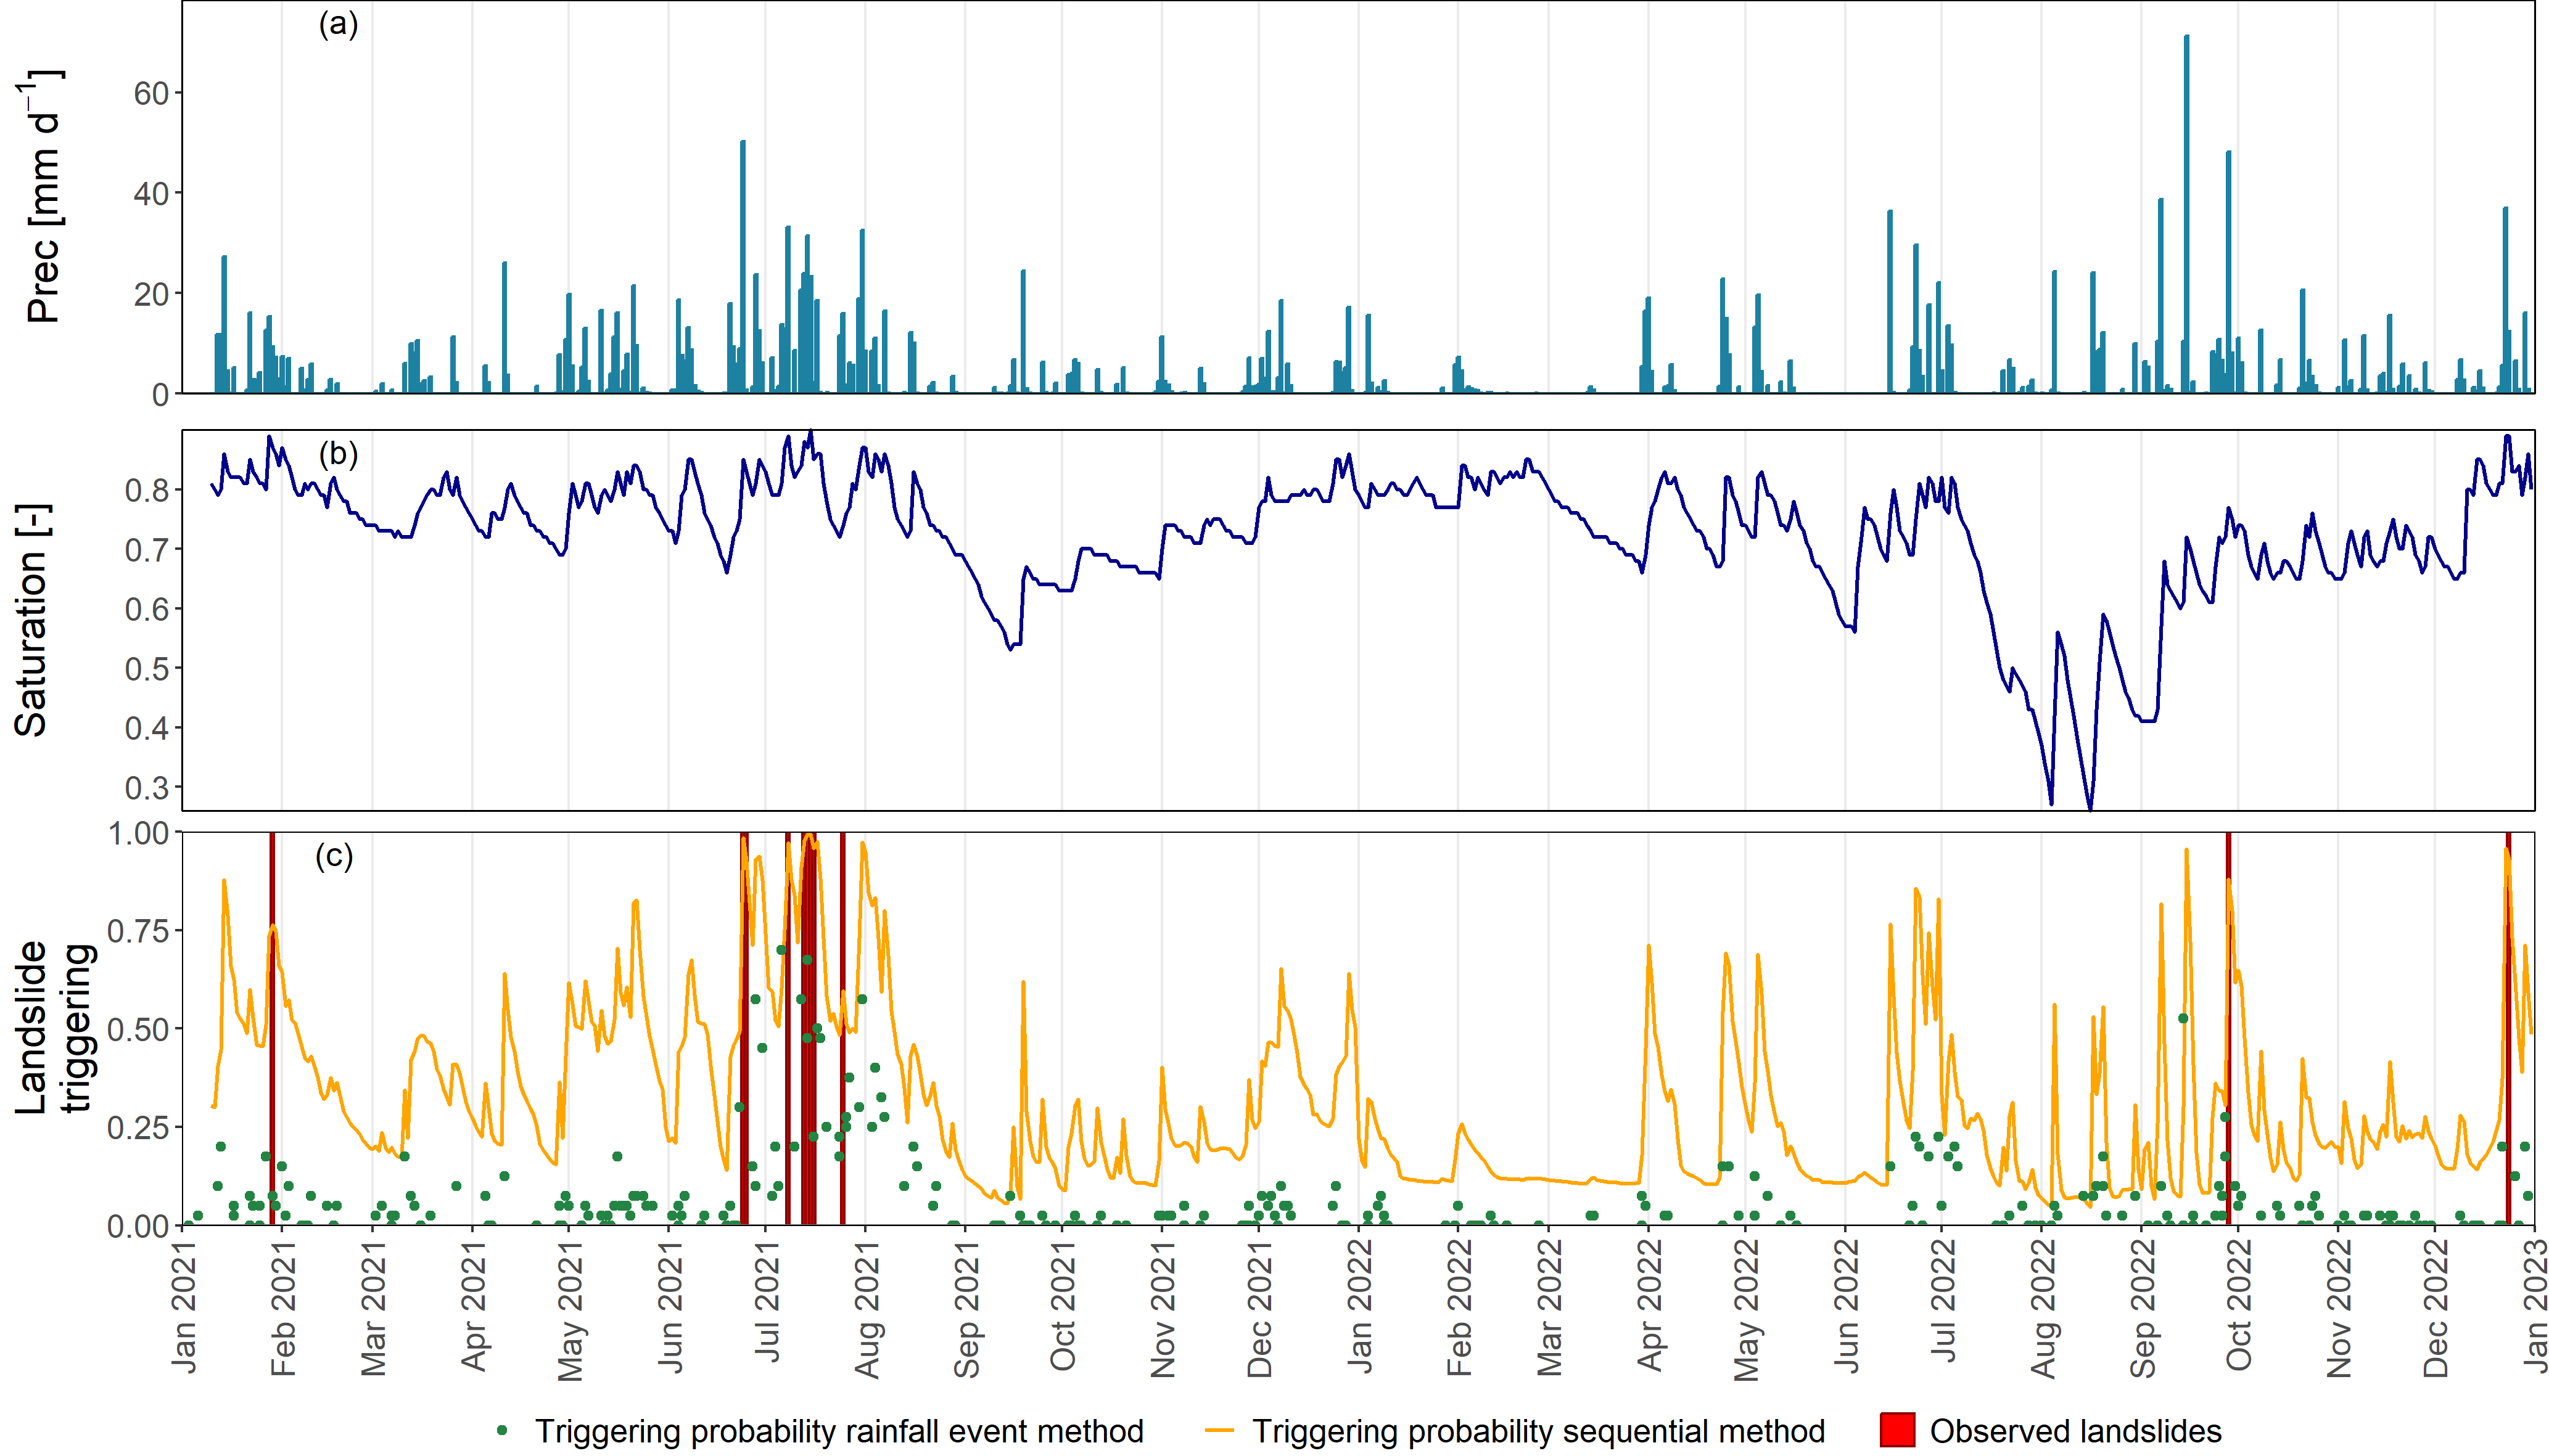Click the 0.8 tick on Saturation axis
The image size is (2549, 1456).
click(148, 490)
